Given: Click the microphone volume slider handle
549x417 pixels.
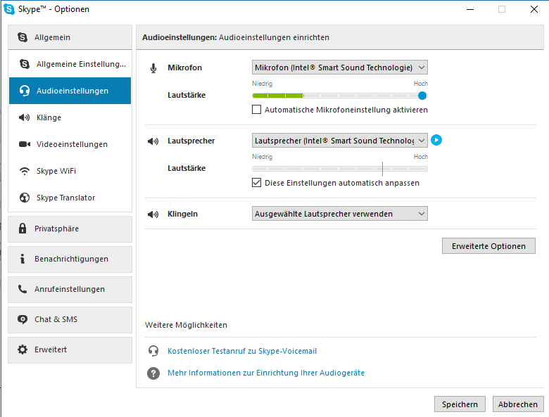Looking at the screenshot, I should pos(422,96).
